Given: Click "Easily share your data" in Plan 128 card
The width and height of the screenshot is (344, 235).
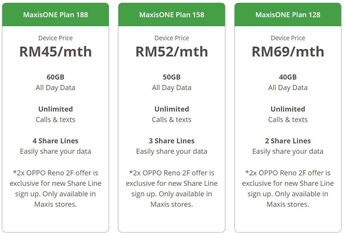Looking at the screenshot, I should point(288,151).
